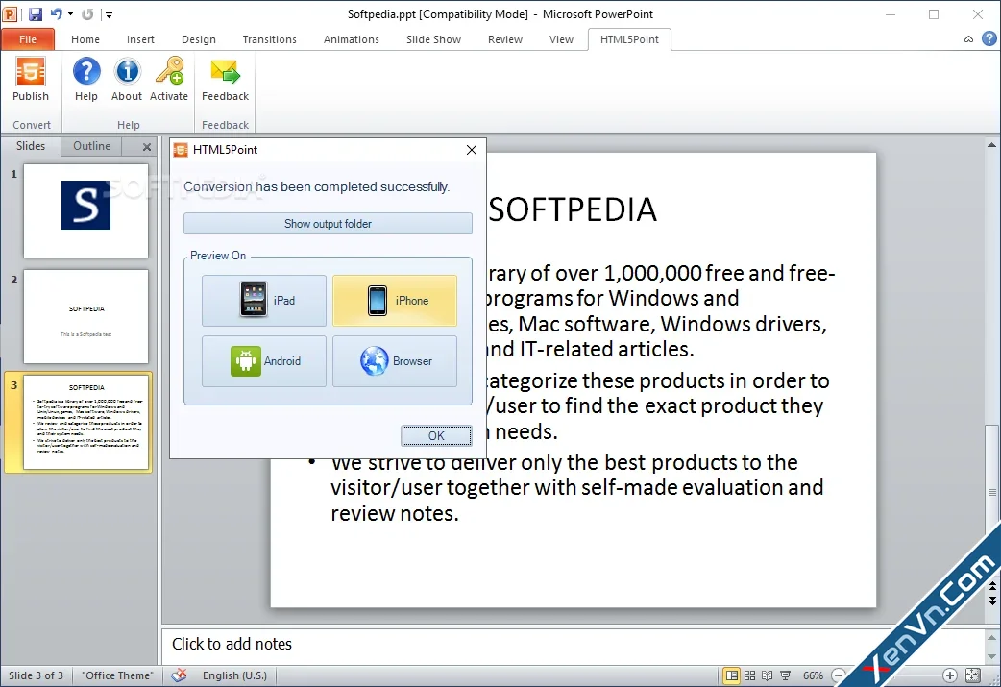Zoom in with plus button
This screenshot has width=1001, height=687.
point(950,675)
